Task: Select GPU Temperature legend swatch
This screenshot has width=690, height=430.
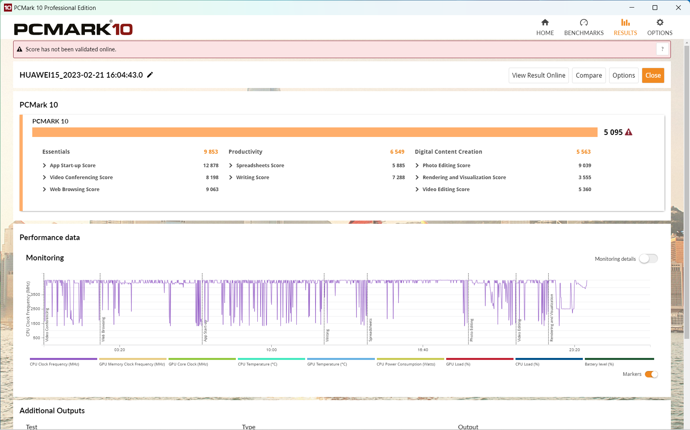Action: pos(341,359)
